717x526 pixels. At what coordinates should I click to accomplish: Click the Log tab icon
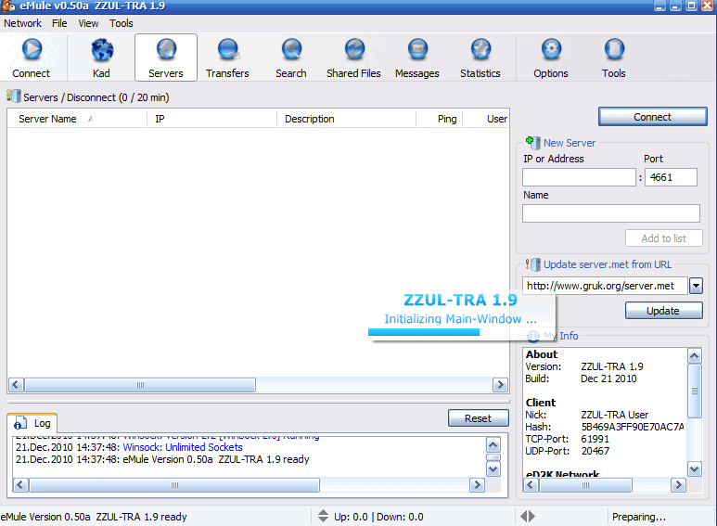[20, 423]
